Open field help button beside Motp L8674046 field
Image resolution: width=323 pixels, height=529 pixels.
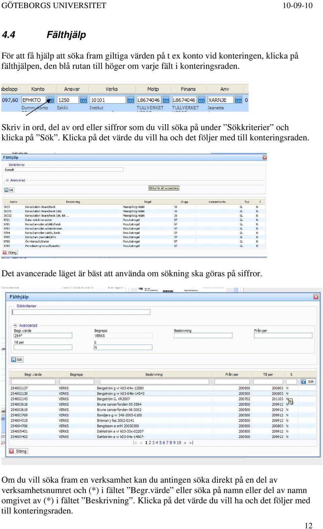[166, 100]
